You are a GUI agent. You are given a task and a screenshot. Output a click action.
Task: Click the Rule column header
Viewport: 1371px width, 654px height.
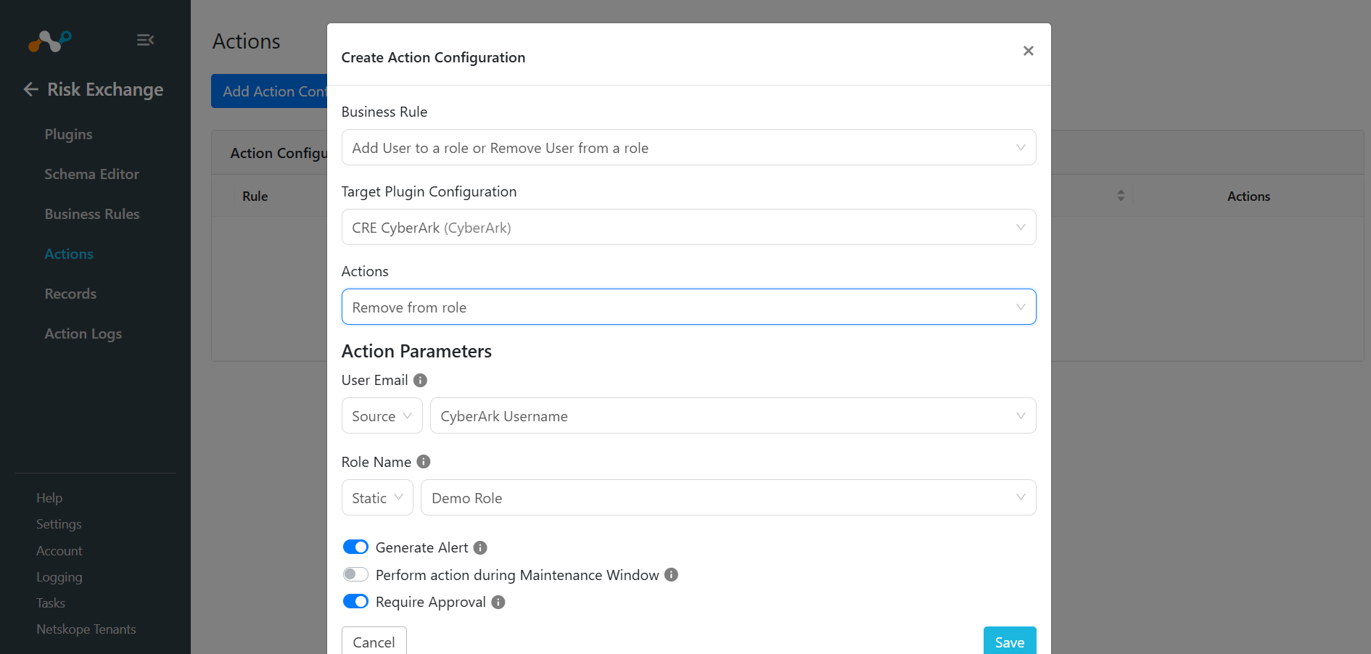255,196
